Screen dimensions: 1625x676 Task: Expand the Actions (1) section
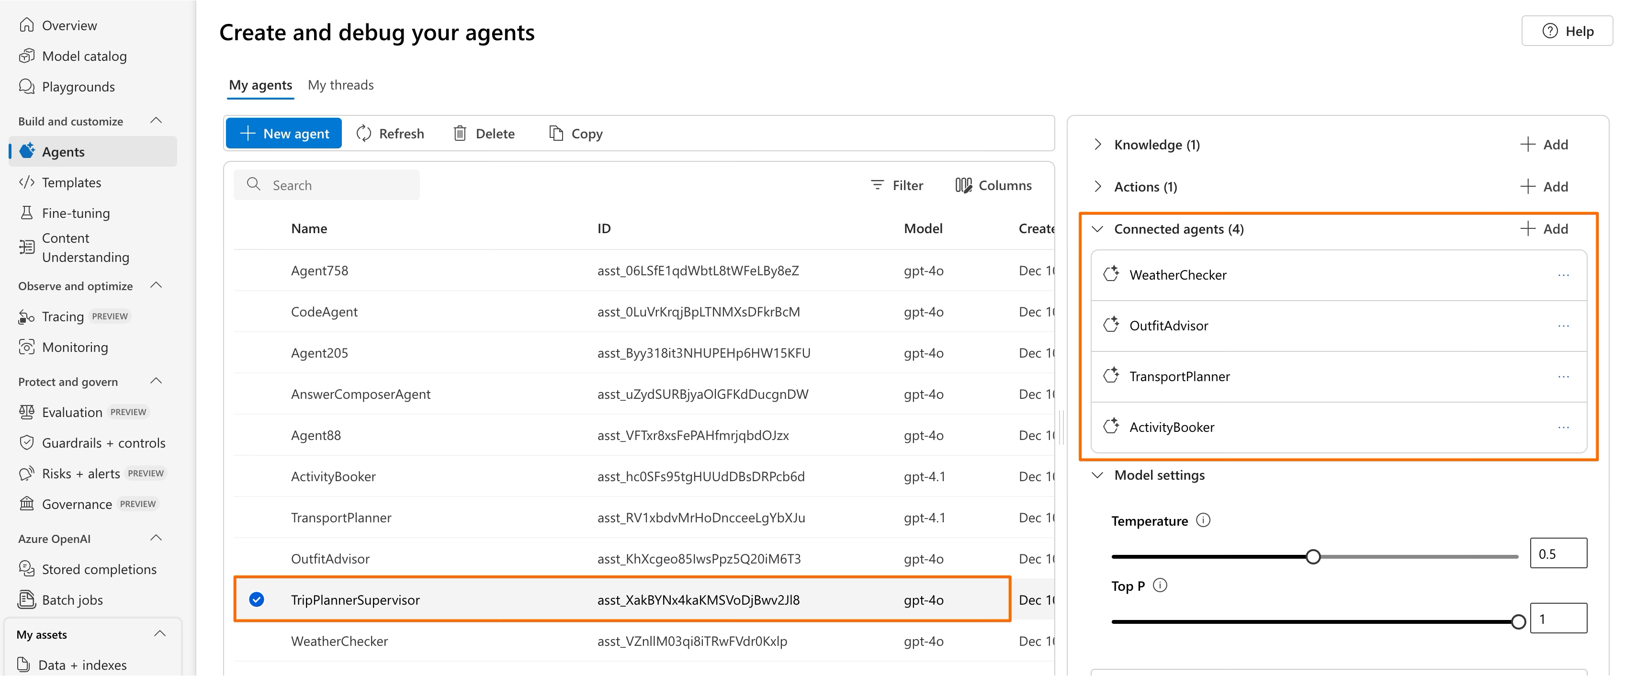(x=1098, y=186)
